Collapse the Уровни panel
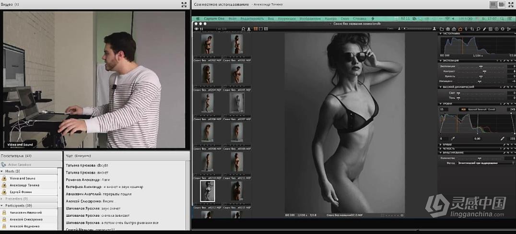 point(440,104)
